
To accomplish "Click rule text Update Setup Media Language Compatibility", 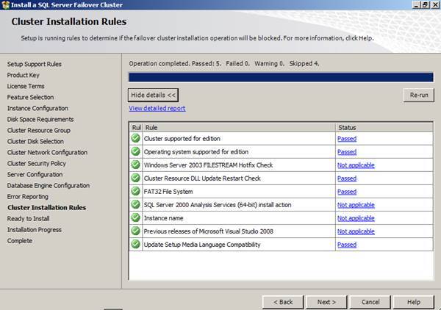I will (x=202, y=245).
